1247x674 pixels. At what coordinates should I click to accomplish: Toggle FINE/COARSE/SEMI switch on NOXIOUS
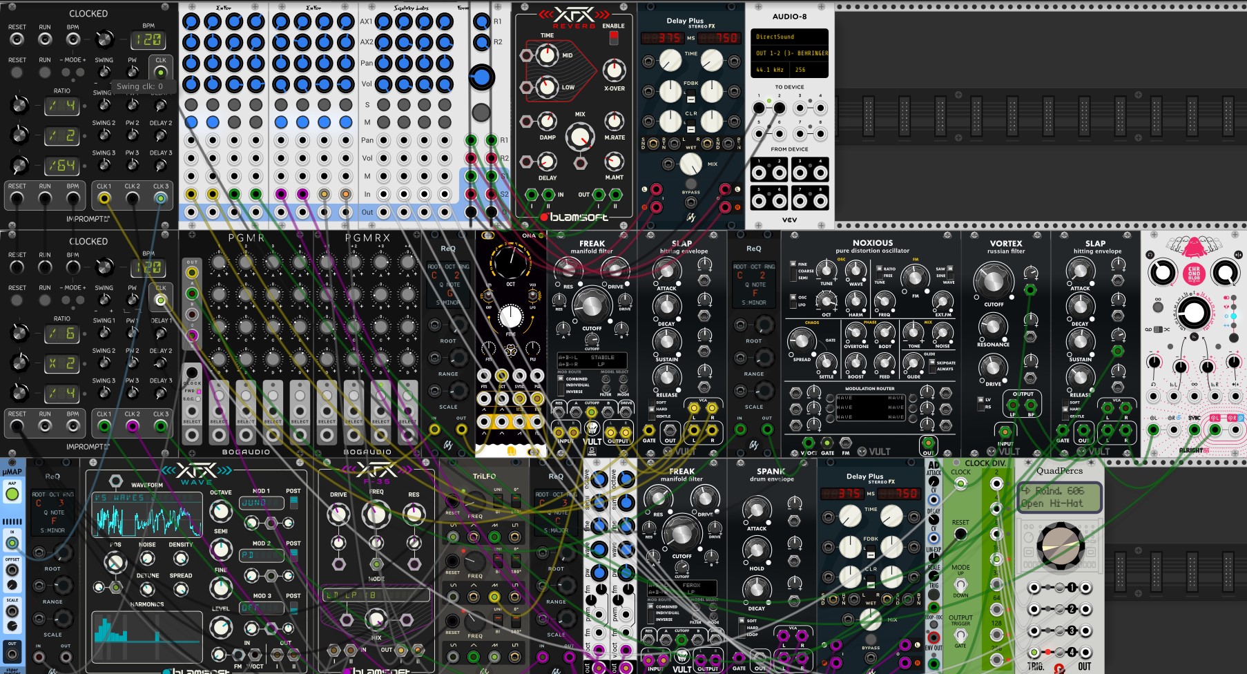coord(793,271)
